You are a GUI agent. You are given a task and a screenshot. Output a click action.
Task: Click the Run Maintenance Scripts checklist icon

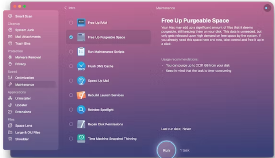[81, 52]
